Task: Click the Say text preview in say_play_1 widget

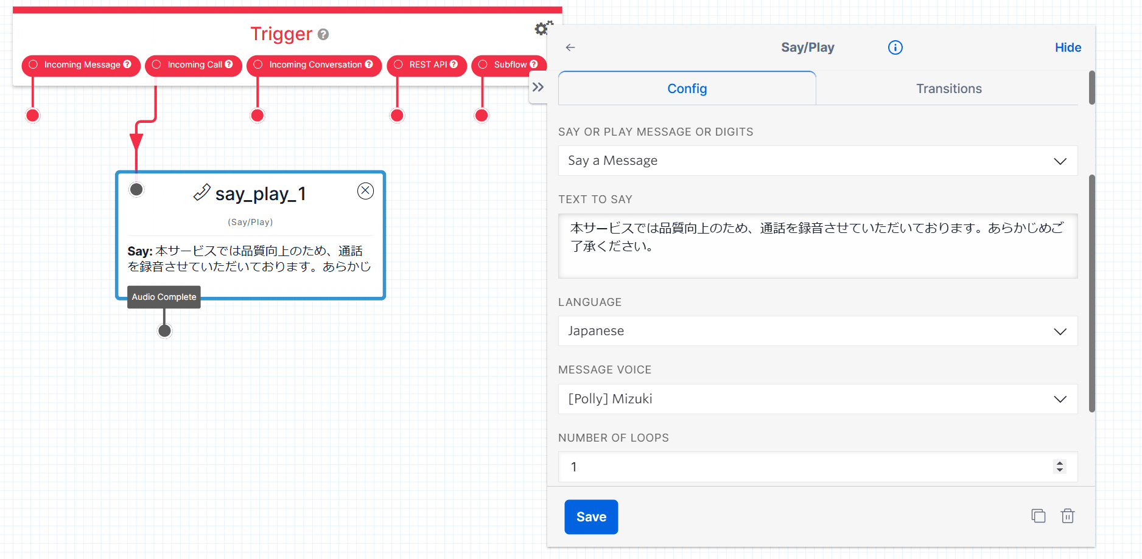Action: tap(250, 259)
